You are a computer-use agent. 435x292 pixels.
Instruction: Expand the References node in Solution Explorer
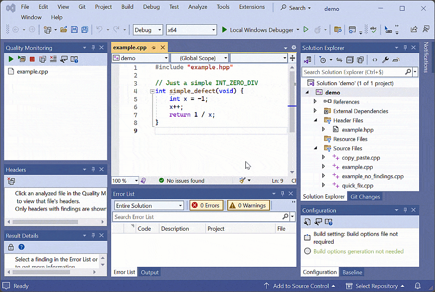coord(315,102)
